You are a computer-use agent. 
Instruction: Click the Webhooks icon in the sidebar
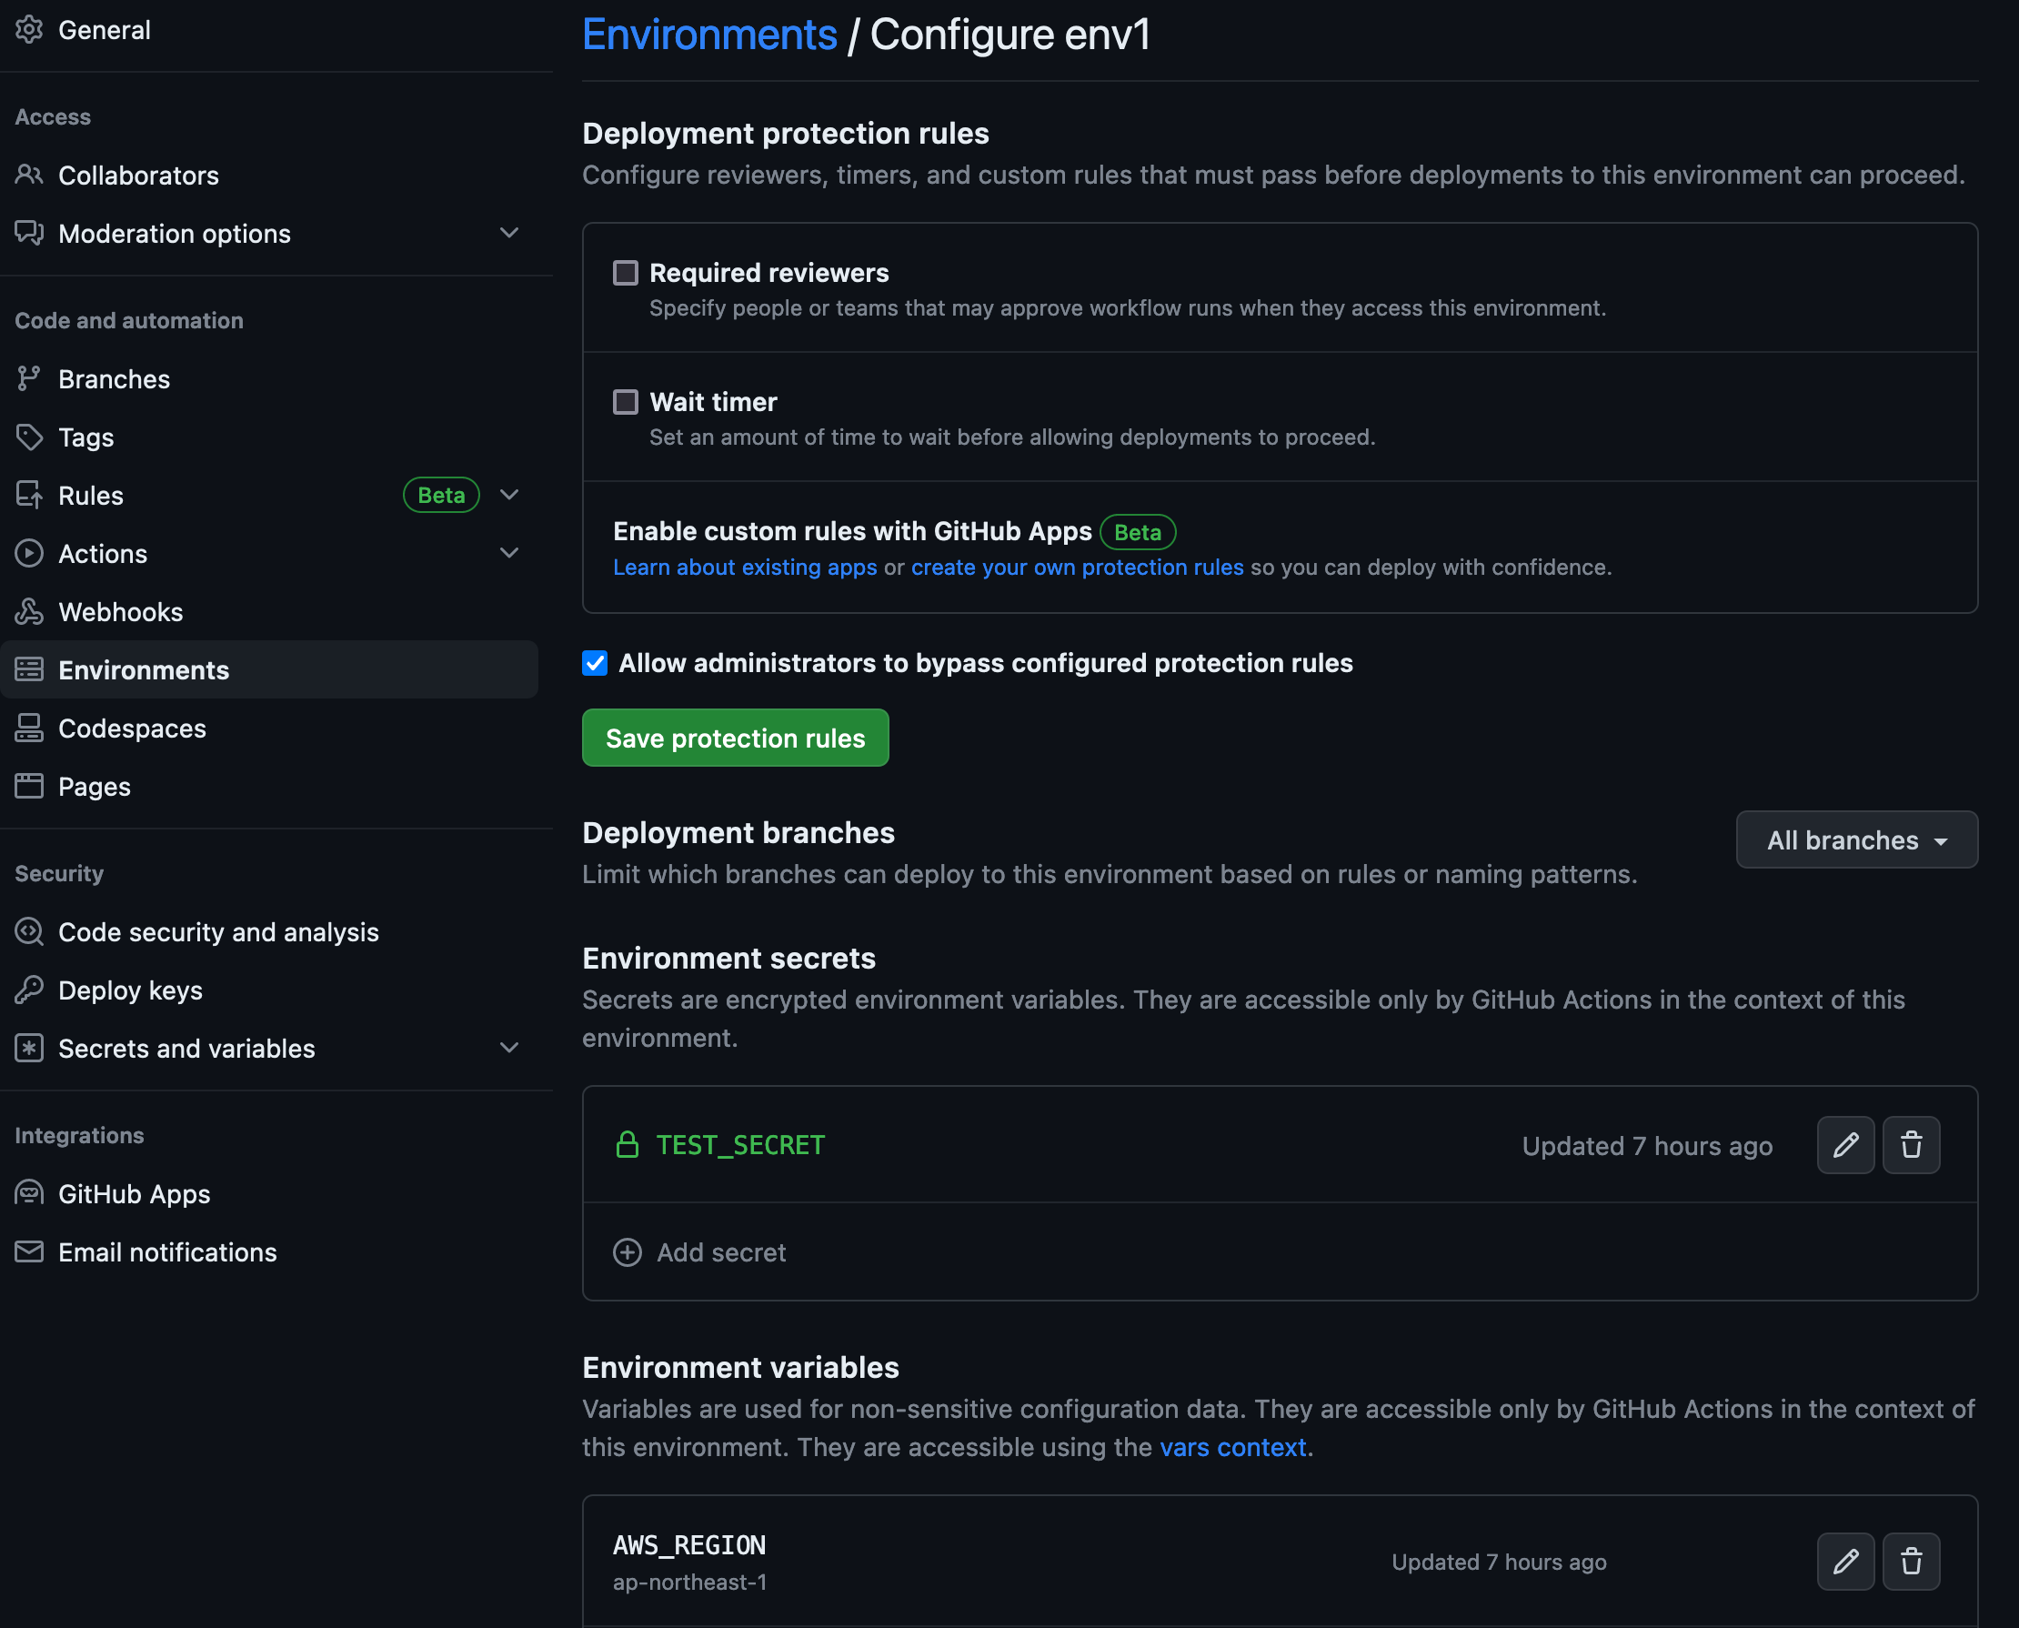[29, 611]
